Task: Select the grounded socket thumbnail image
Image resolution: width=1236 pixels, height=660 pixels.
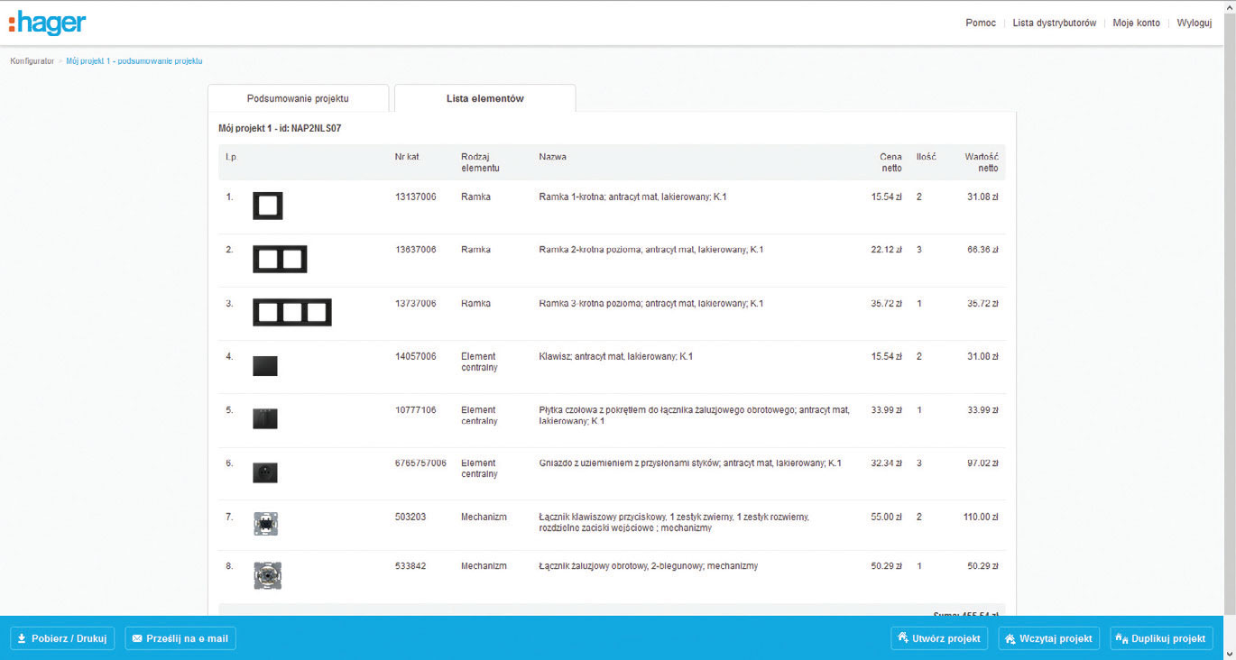Action: point(265,472)
